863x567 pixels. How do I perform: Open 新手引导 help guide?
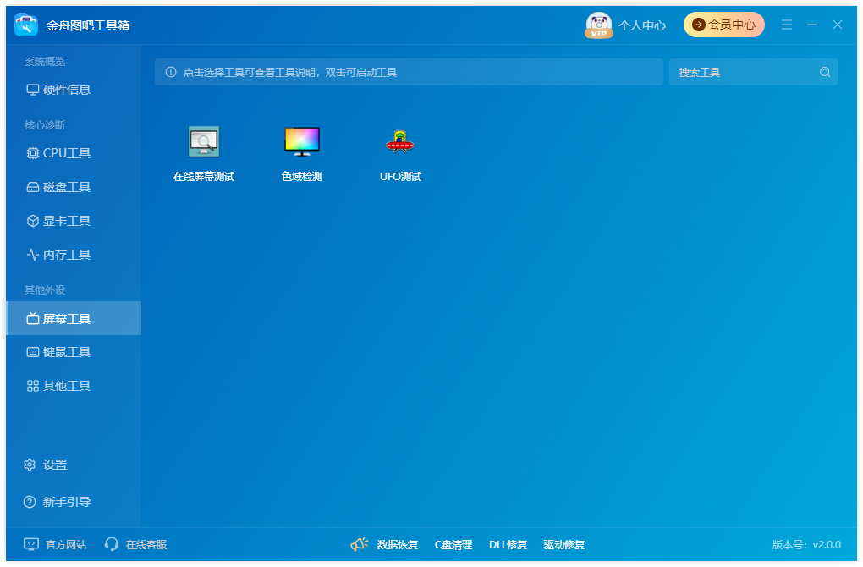(x=57, y=502)
